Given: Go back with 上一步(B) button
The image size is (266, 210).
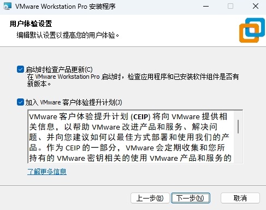Looking at the screenshot, I should pos(150,198).
